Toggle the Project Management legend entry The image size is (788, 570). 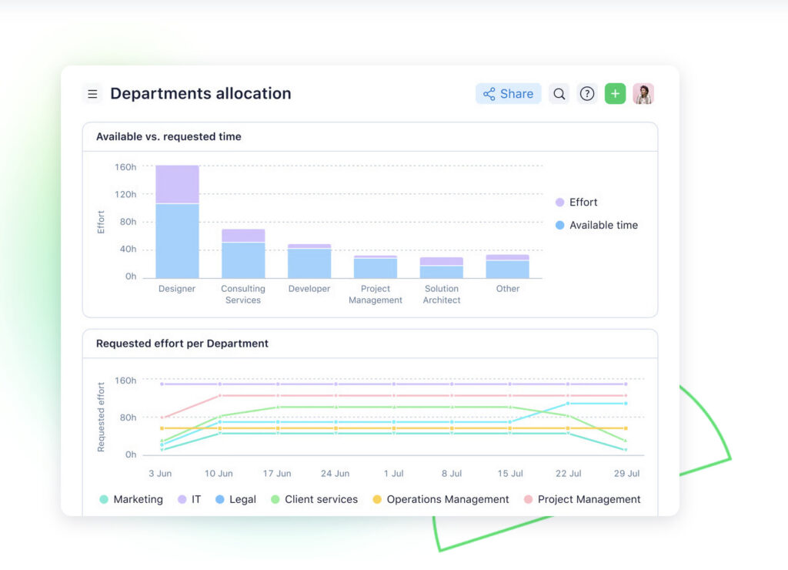pyautogui.click(x=582, y=500)
